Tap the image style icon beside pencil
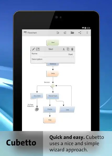112x156 pixels. (38, 49)
